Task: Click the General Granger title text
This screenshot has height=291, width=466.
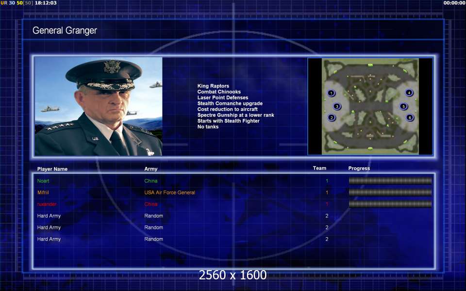Action: tap(65, 30)
